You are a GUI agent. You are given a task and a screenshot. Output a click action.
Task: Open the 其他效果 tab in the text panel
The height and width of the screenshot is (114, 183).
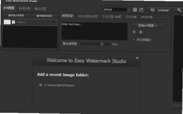(x=147, y=17)
